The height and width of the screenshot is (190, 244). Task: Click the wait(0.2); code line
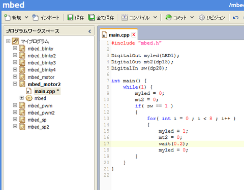coord(173,144)
